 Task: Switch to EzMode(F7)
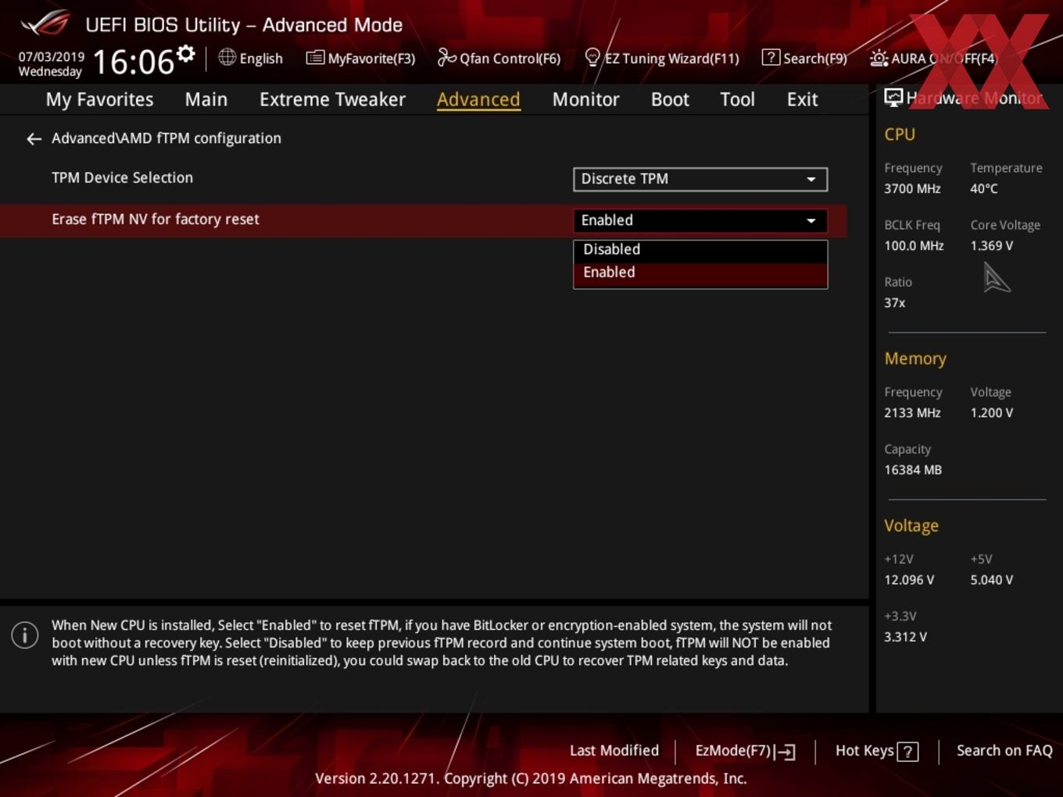tap(745, 751)
